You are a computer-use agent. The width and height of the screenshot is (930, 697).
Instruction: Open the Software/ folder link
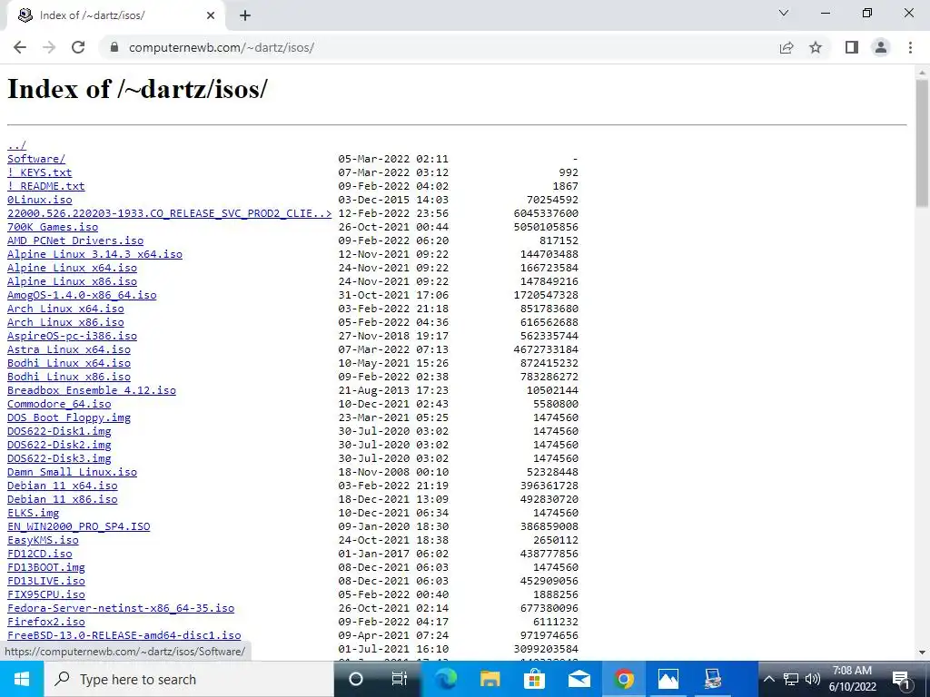pos(36,159)
